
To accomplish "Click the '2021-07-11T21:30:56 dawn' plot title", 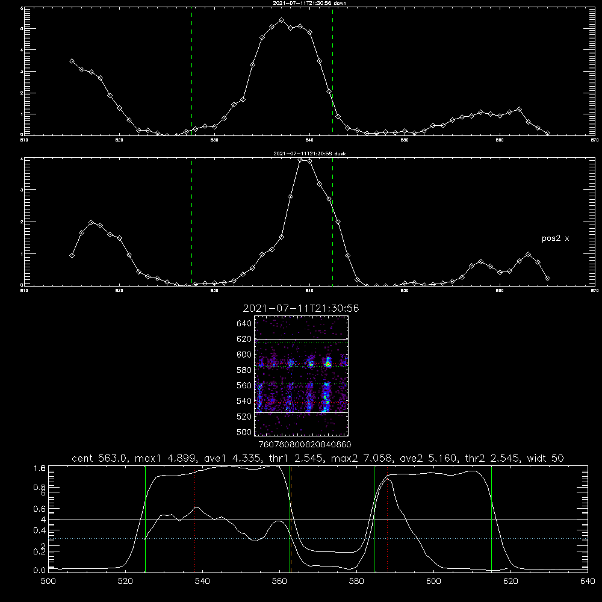I will tap(309, 3).
